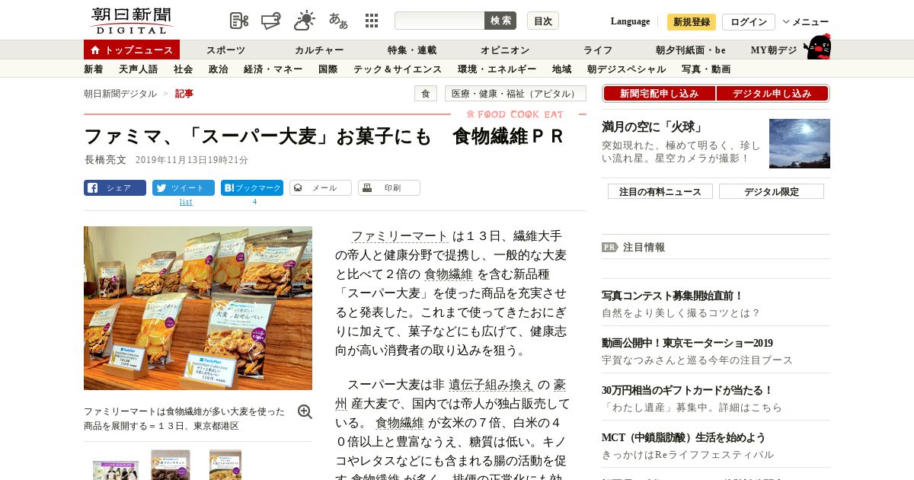Select 天声人語 in sub navigation

click(139, 69)
